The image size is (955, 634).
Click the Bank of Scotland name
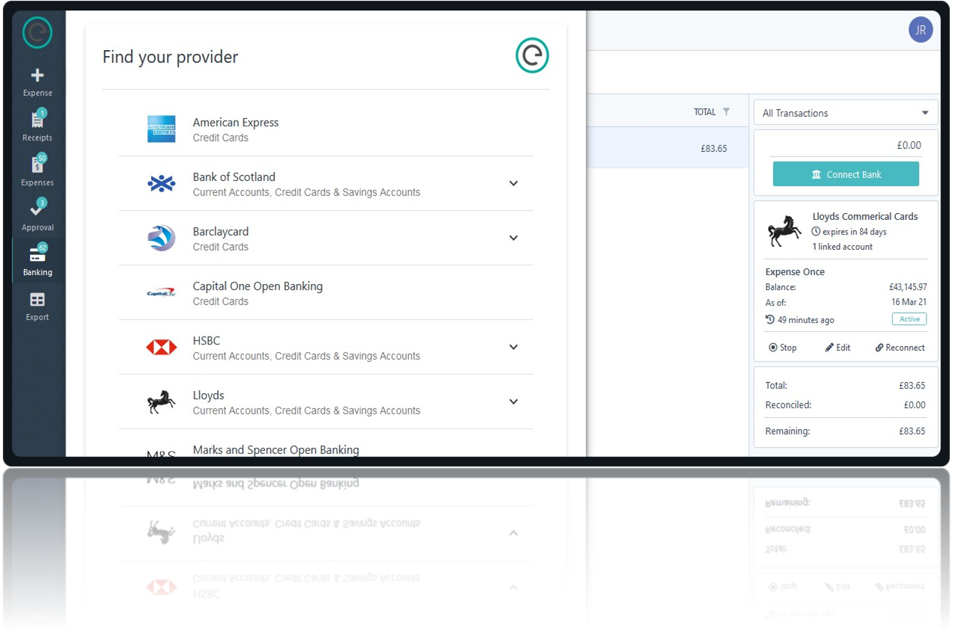pyautogui.click(x=234, y=177)
